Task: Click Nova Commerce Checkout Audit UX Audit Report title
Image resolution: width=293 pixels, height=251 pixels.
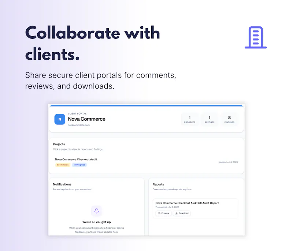Action: pyautogui.click(x=187, y=203)
